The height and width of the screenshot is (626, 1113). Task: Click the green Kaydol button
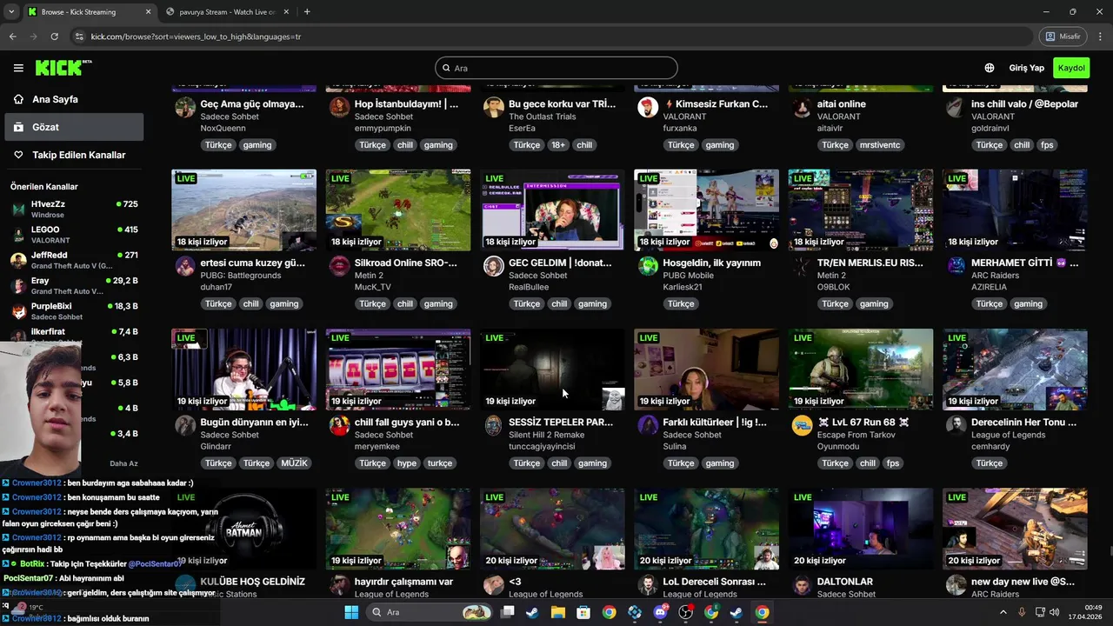pos(1071,68)
